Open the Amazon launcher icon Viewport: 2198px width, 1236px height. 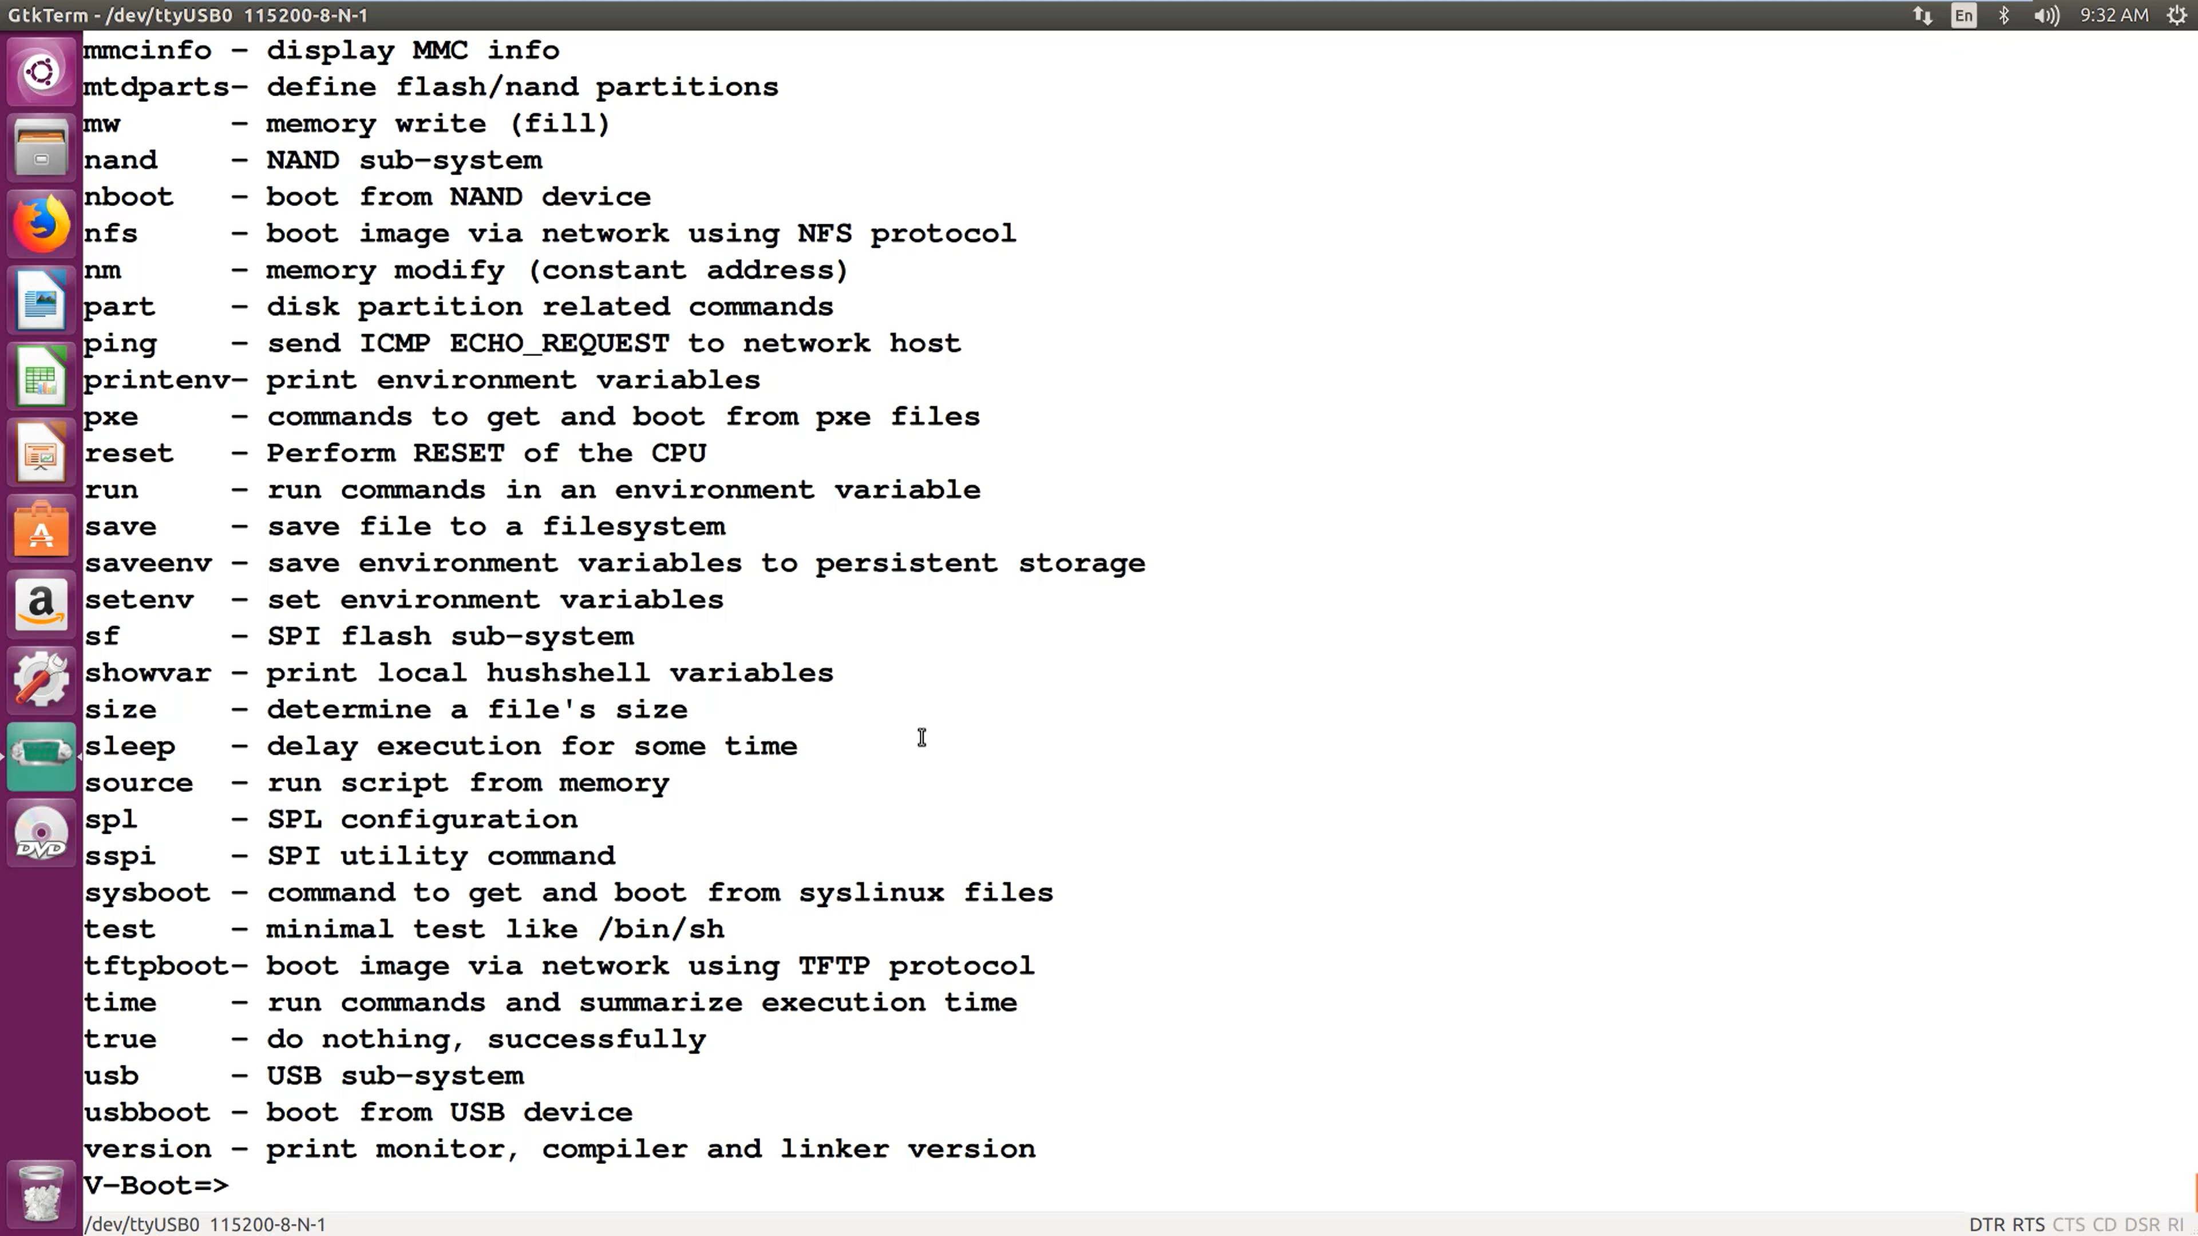(x=41, y=605)
